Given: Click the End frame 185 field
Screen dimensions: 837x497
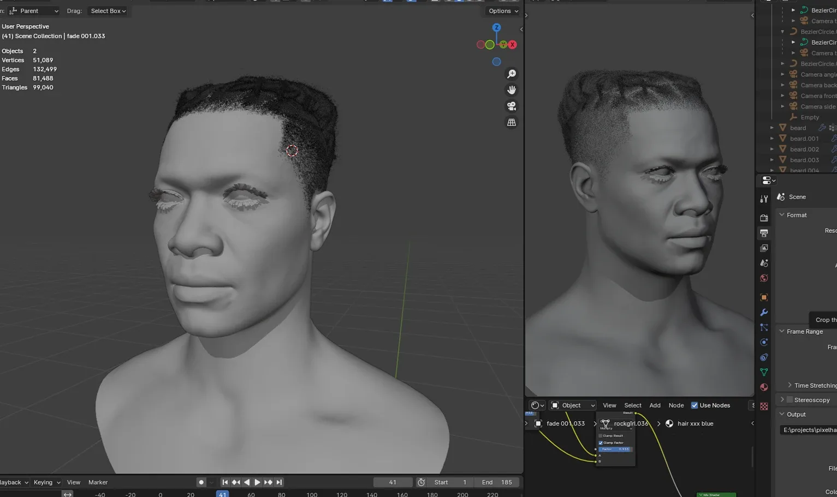Looking at the screenshot, I should click(x=497, y=482).
